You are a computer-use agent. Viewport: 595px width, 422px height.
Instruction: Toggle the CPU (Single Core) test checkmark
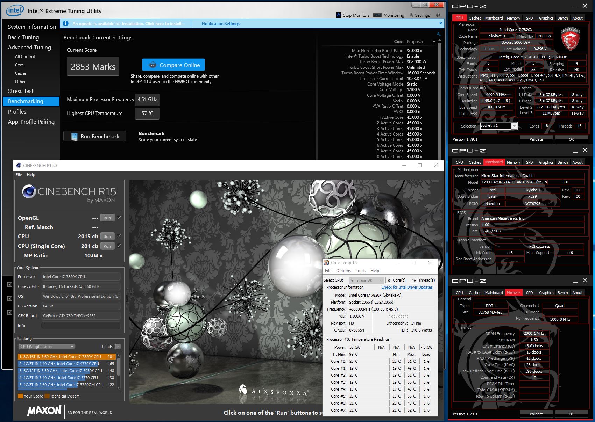pyautogui.click(x=119, y=246)
